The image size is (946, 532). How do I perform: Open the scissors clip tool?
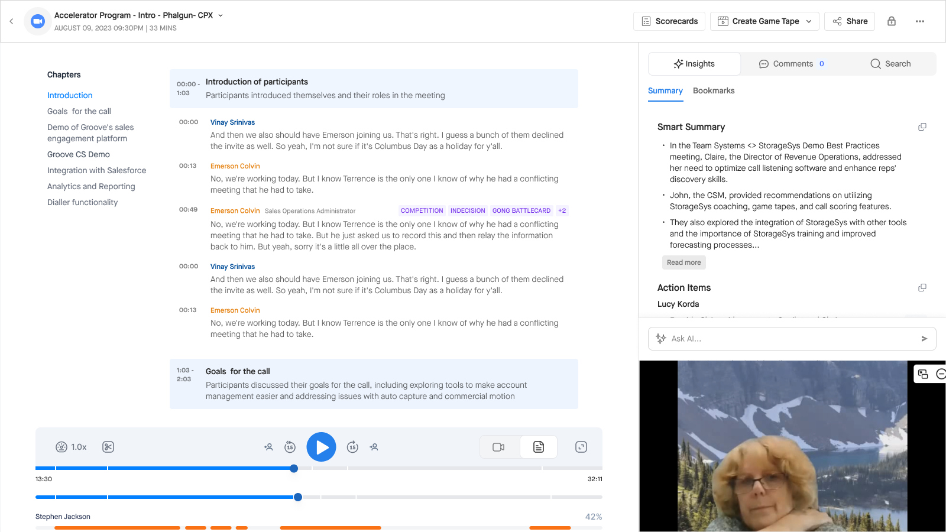click(x=108, y=447)
